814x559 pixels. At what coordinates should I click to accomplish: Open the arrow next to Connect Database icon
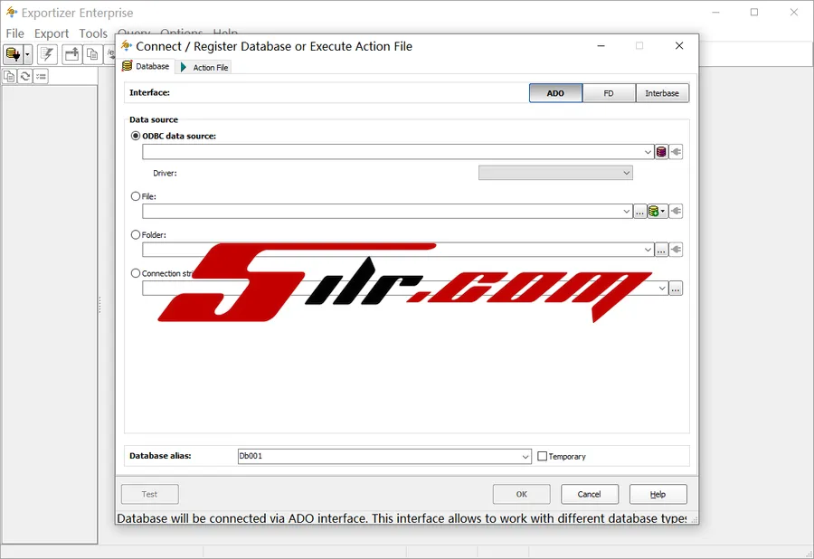27,54
